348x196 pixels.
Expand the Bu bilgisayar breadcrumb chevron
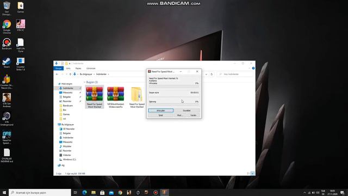(94, 74)
